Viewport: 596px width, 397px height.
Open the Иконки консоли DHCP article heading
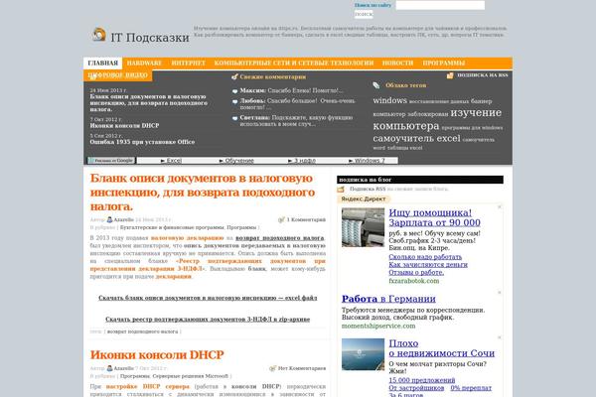[157, 355]
